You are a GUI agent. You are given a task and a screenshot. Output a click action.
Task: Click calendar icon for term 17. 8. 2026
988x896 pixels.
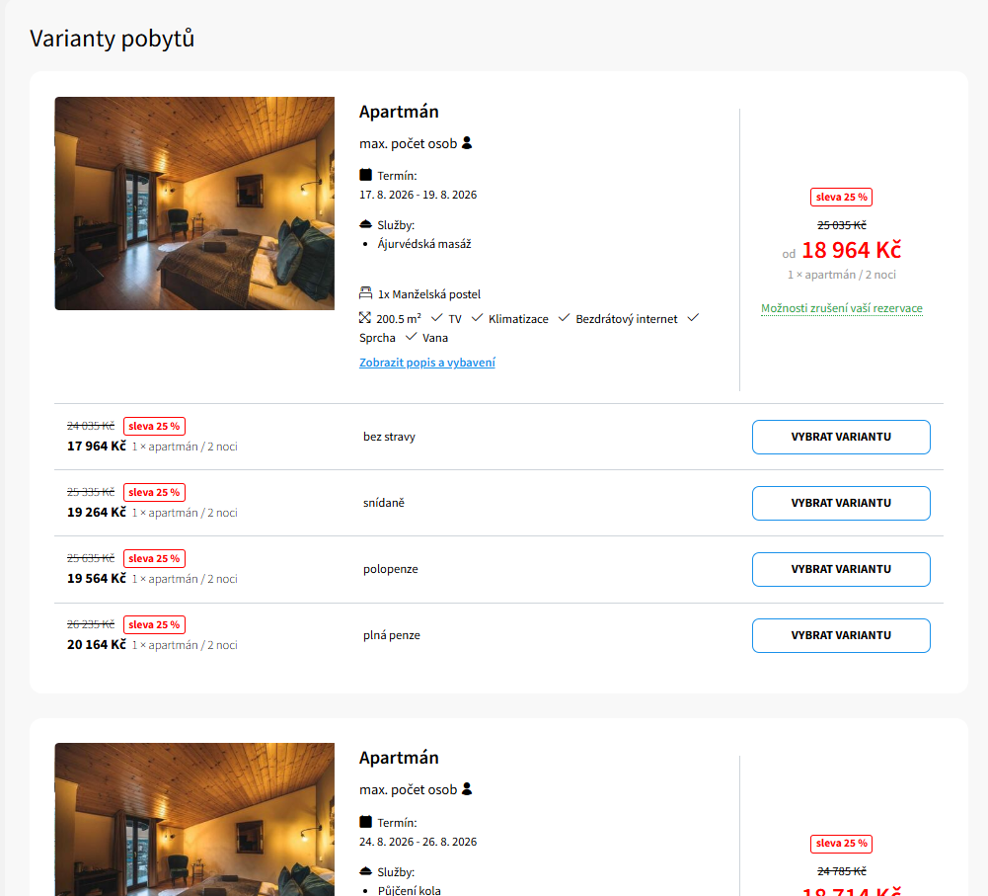point(365,175)
